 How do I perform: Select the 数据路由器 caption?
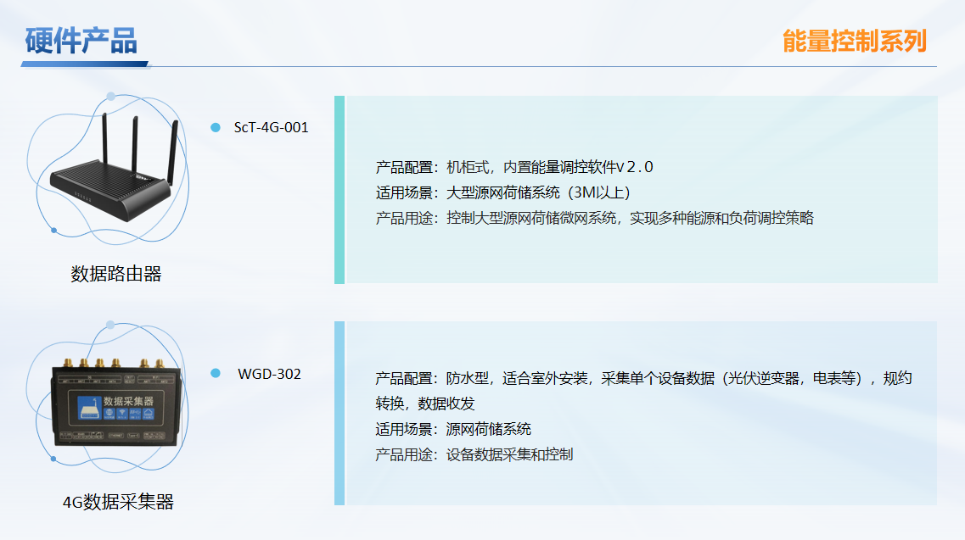[116, 274]
